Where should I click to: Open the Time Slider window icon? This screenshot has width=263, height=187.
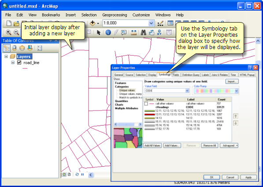pos(169,32)
